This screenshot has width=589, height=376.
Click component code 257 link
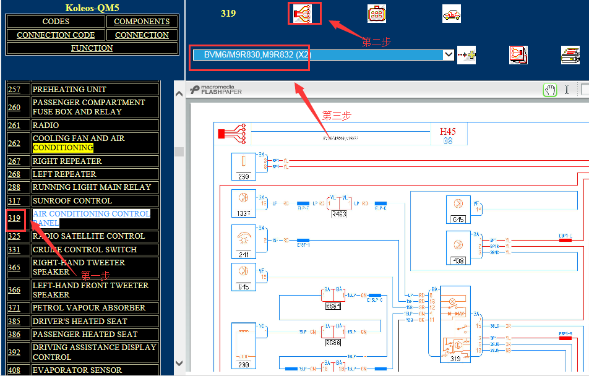coord(14,90)
